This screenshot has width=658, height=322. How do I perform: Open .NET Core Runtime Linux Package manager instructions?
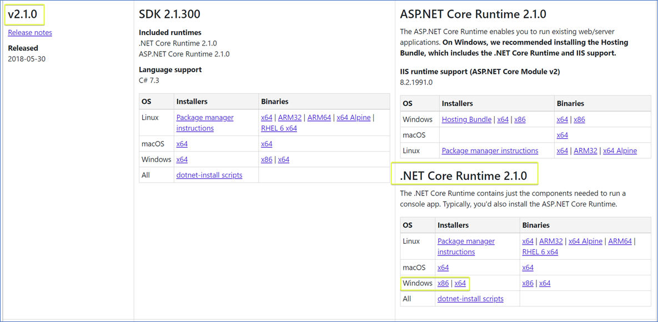(x=466, y=246)
